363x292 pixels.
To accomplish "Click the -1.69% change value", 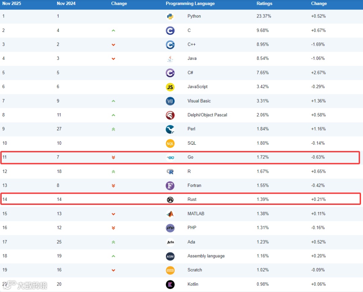I will point(318,44).
